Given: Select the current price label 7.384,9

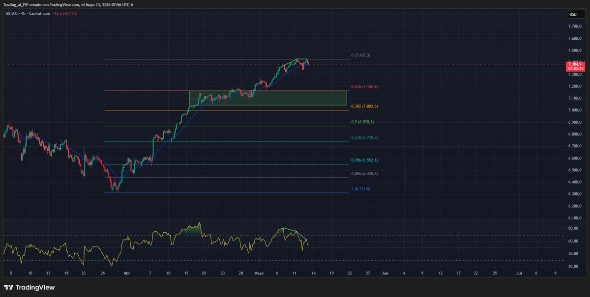Looking at the screenshot, I should point(574,64).
